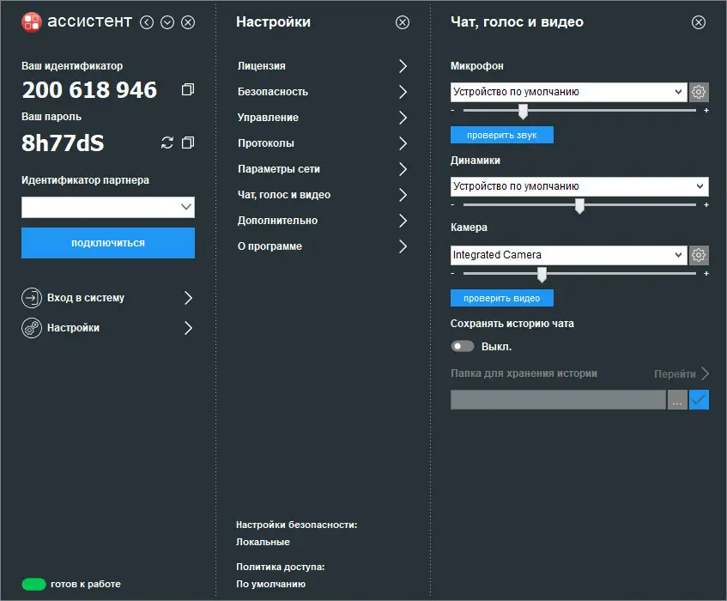Toggle the chat history saving switch
Viewport: 727px width, 601px height.
point(463,347)
